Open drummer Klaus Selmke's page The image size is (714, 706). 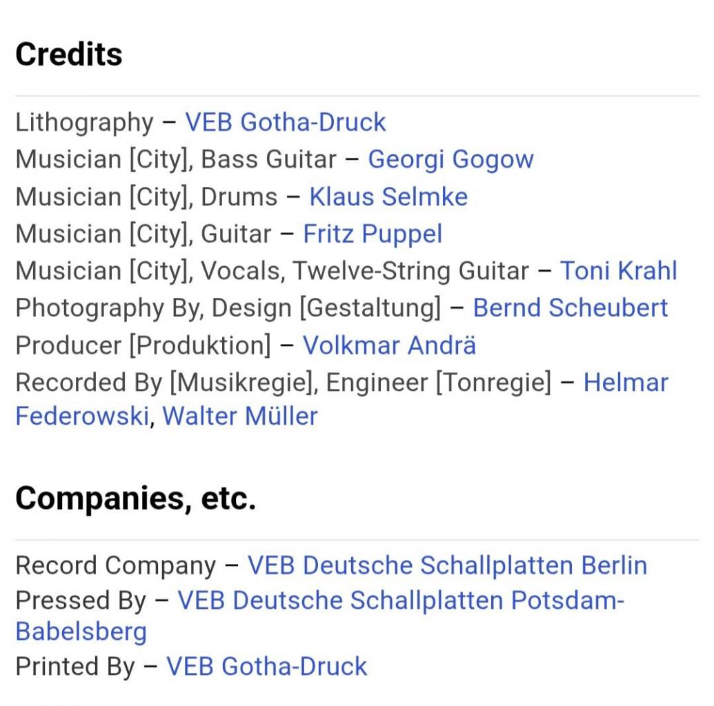click(x=388, y=197)
